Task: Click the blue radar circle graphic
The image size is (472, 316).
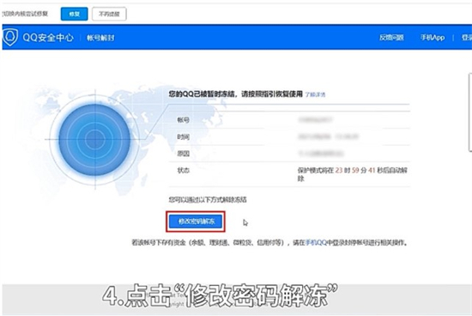Action: (94, 140)
